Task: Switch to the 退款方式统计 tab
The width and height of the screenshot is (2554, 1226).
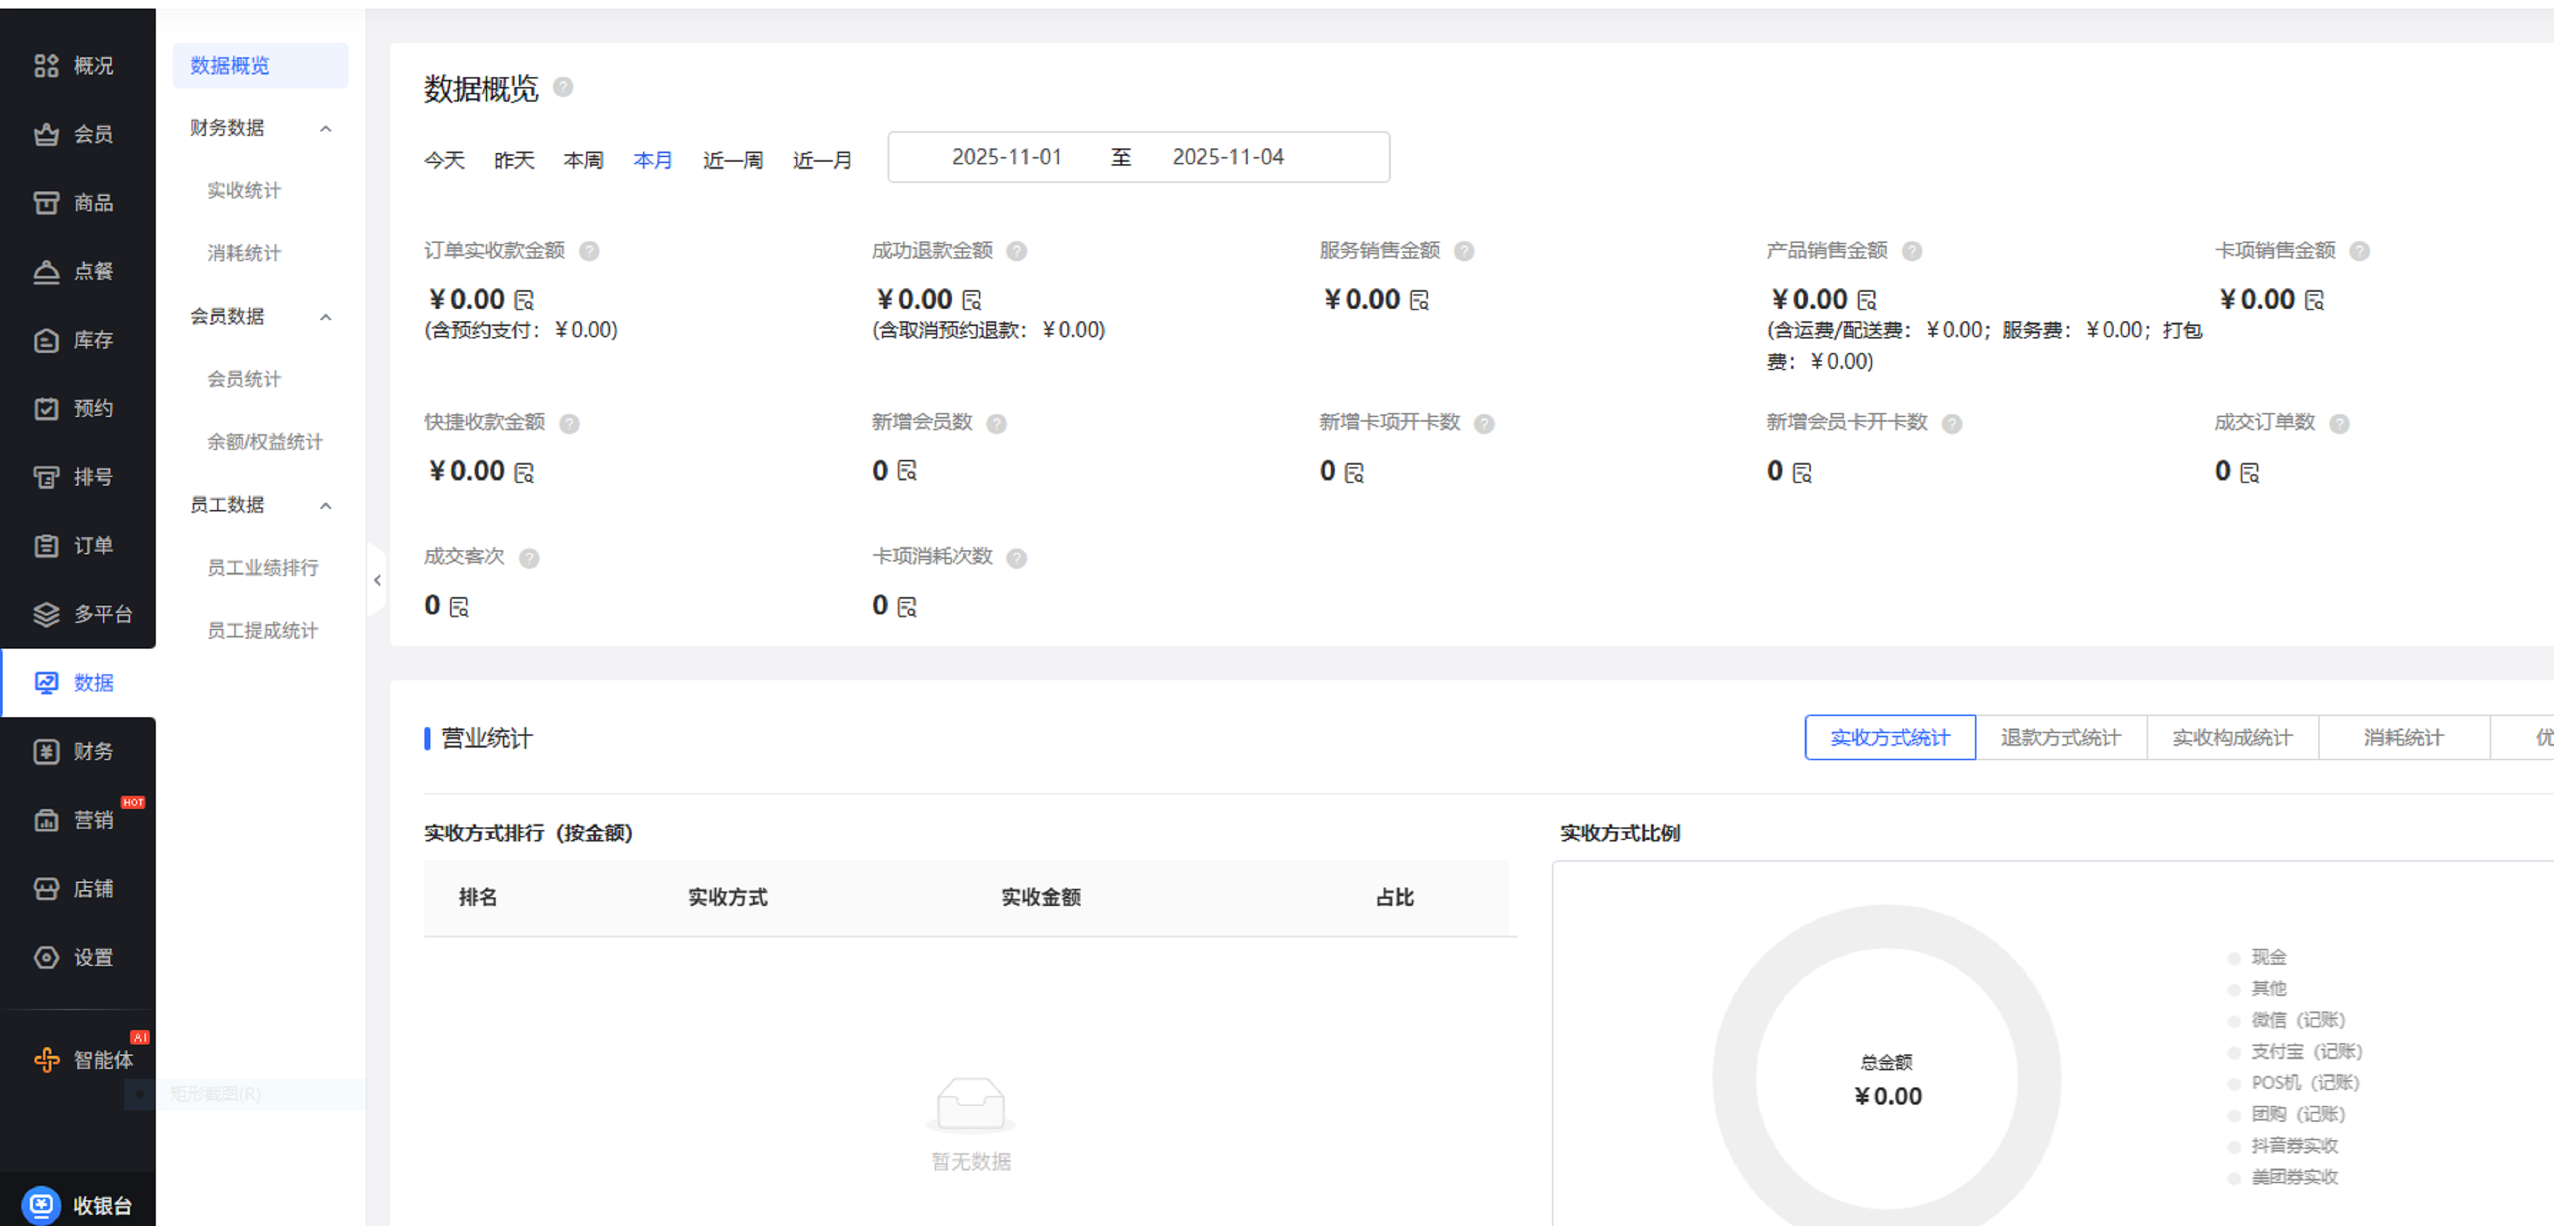Action: tap(2060, 738)
